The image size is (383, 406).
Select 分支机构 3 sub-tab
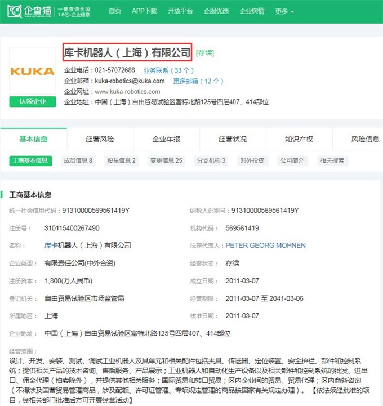211,160
